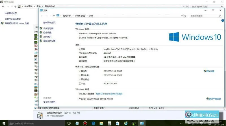Click the up arrow in the 系统 window
The width and height of the screenshot is (226, 126).
coord(54,16)
